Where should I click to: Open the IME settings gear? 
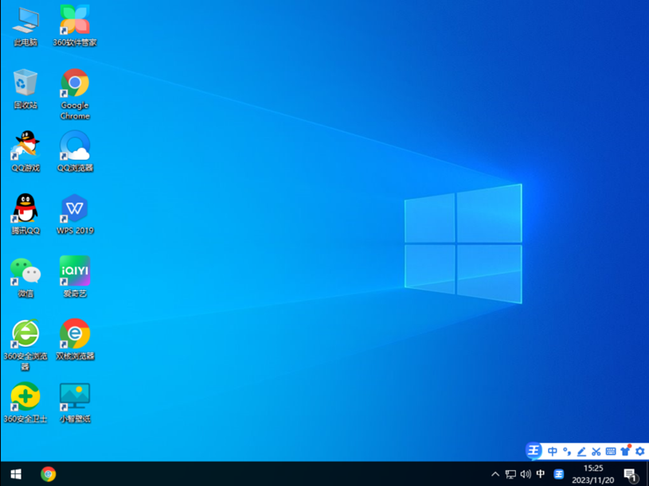coord(639,451)
